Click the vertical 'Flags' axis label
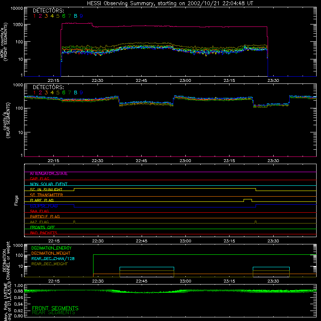Image resolution: width=321 pixels, height=321 pixels. click(16, 200)
